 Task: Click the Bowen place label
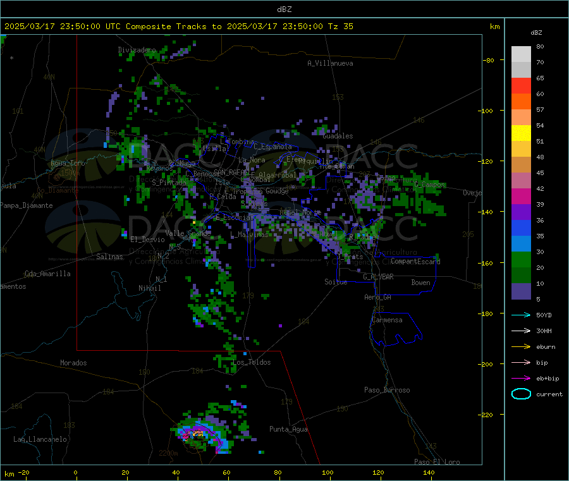pos(420,283)
